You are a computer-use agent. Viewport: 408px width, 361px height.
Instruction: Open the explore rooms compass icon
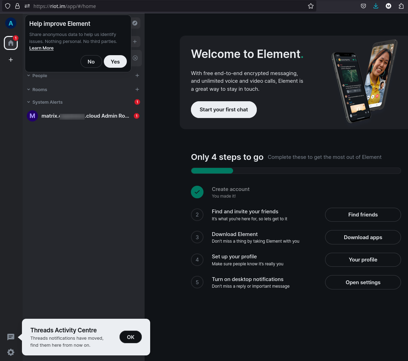pyautogui.click(x=135, y=23)
